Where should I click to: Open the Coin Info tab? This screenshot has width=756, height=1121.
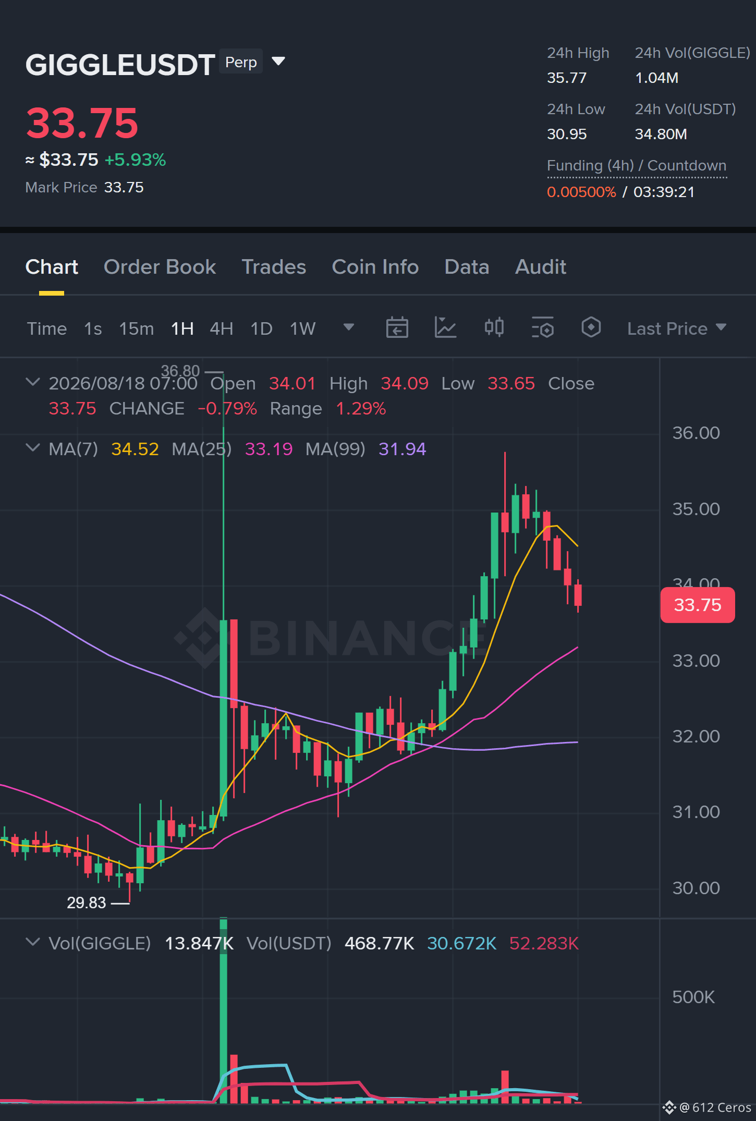[375, 267]
